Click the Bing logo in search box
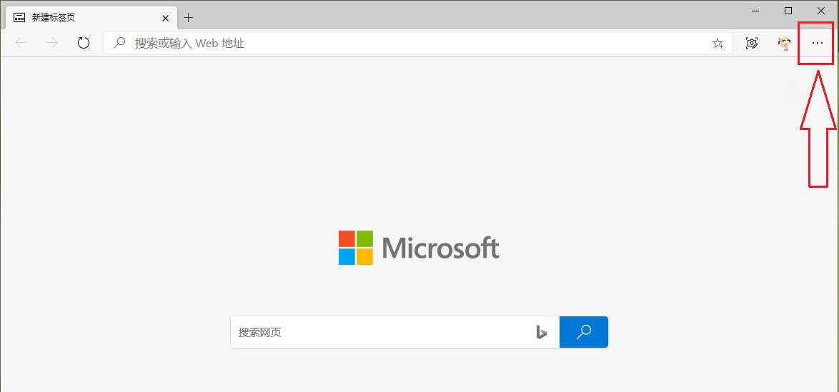Image resolution: width=839 pixels, height=392 pixels. 542,332
